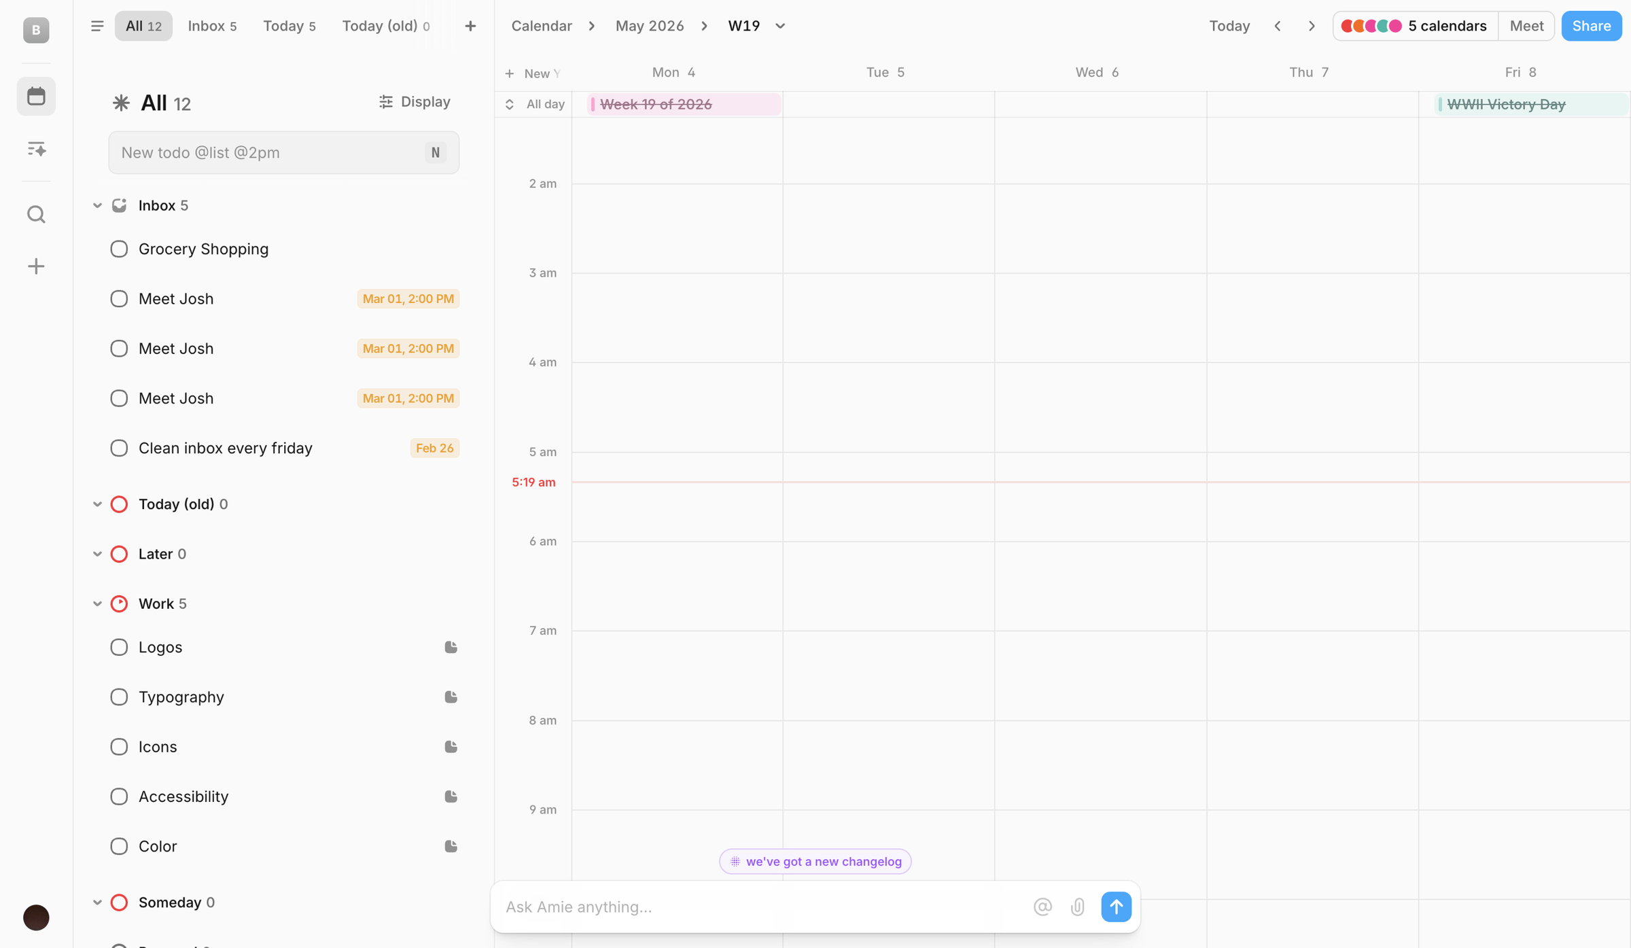Check off Grocery Shopping todo
This screenshot has width=1631, height=948.
(119, 249)
